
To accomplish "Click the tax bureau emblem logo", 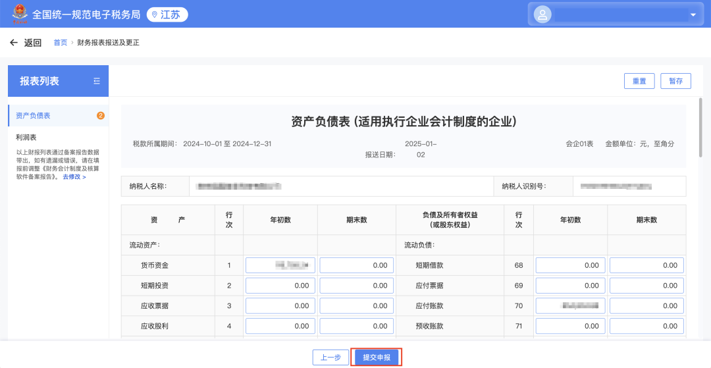I will [20, 14].
